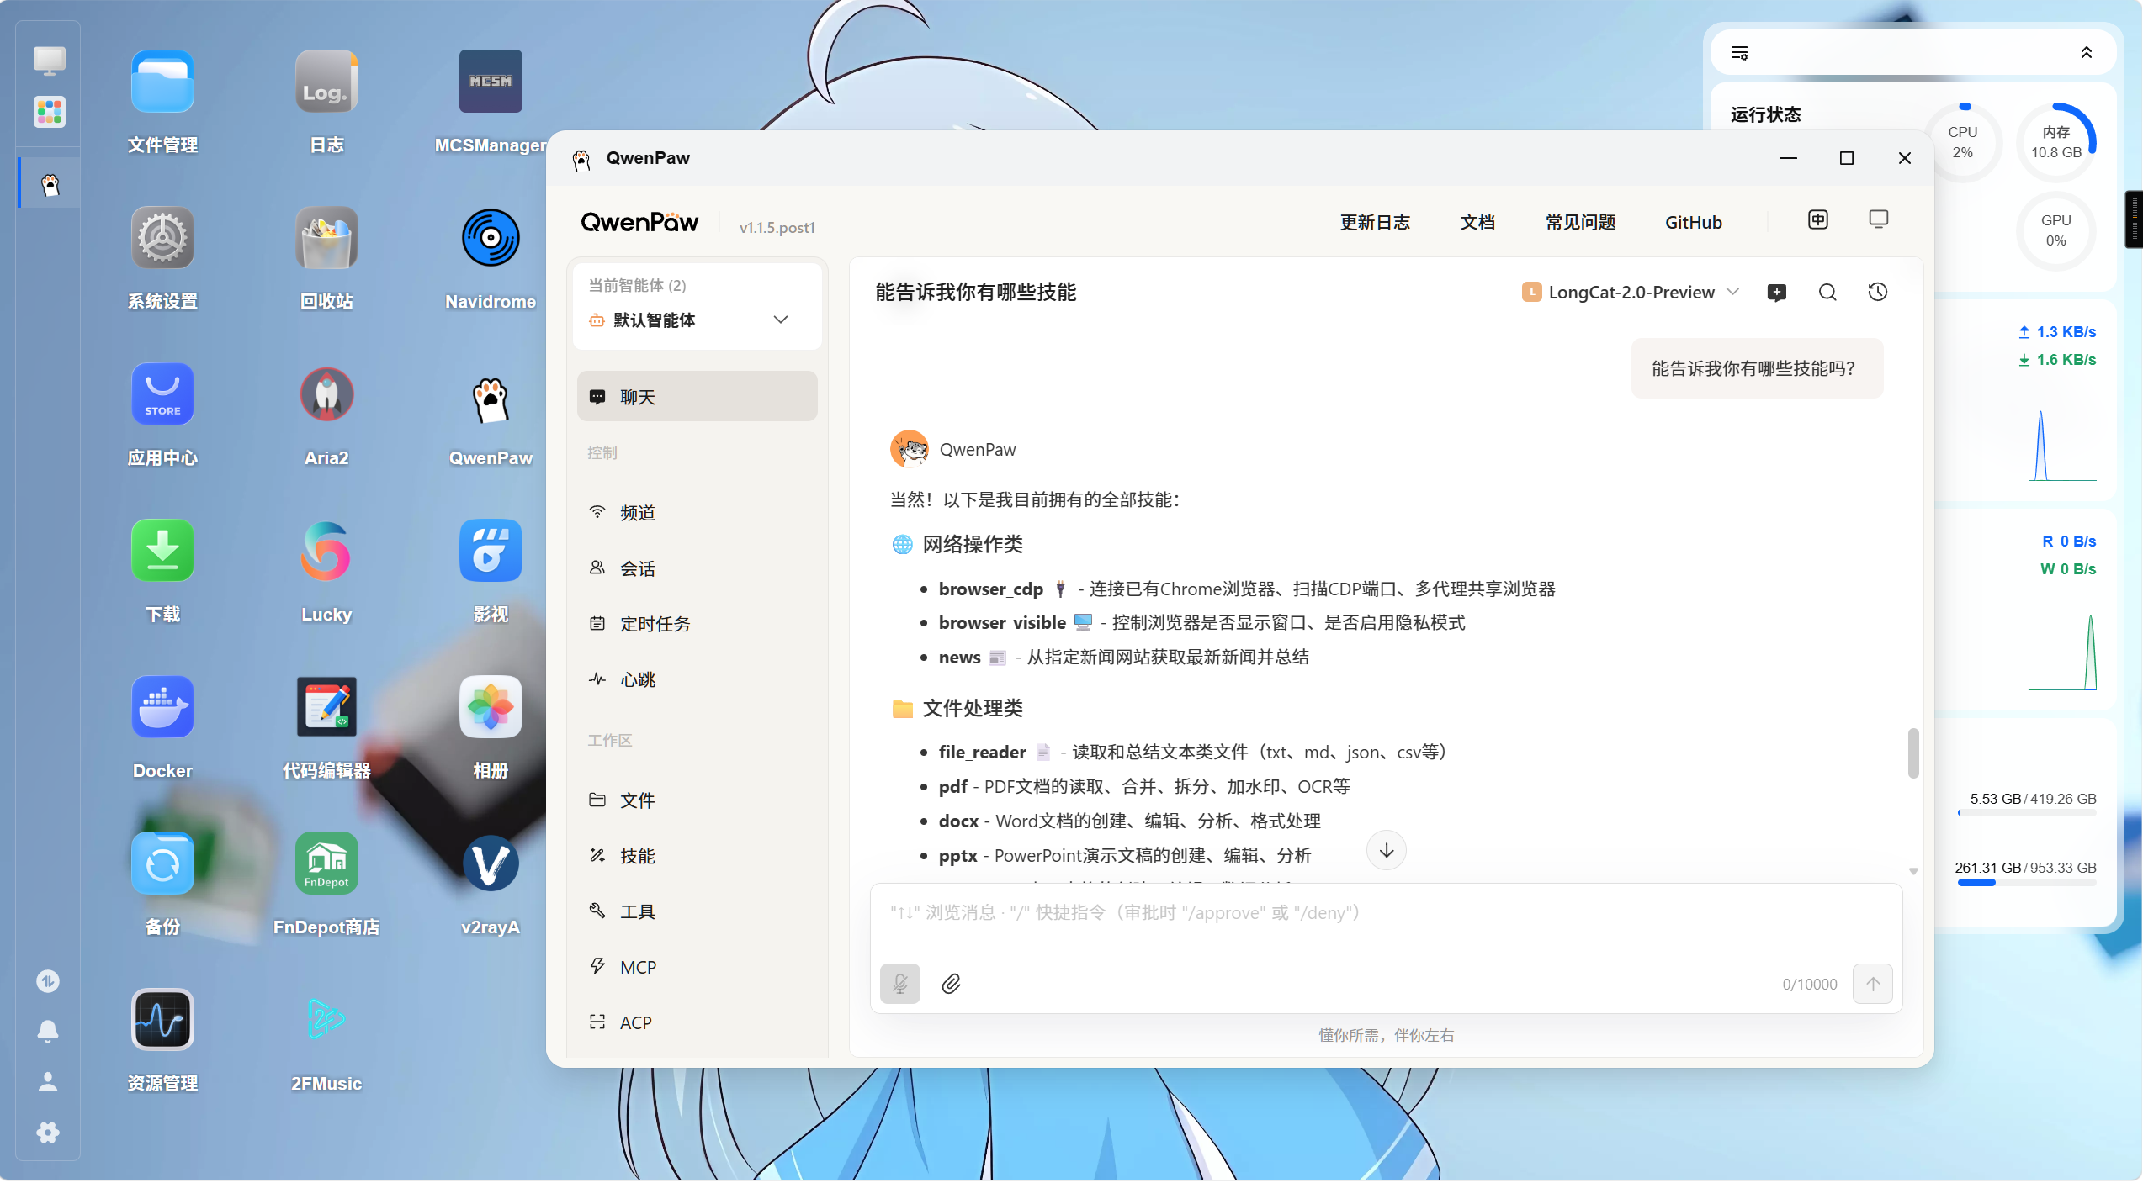Select 聊天 in the sidebar
The image size is (2143, 1183).
click(x=698, y=397)
